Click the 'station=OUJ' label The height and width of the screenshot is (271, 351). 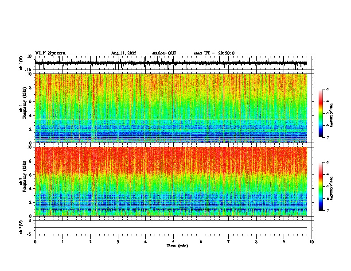coord(164,53)
